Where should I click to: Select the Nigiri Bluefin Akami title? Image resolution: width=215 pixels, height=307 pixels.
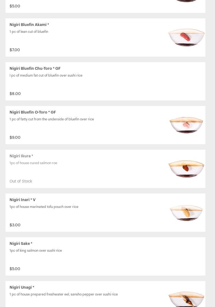(29, 25)
